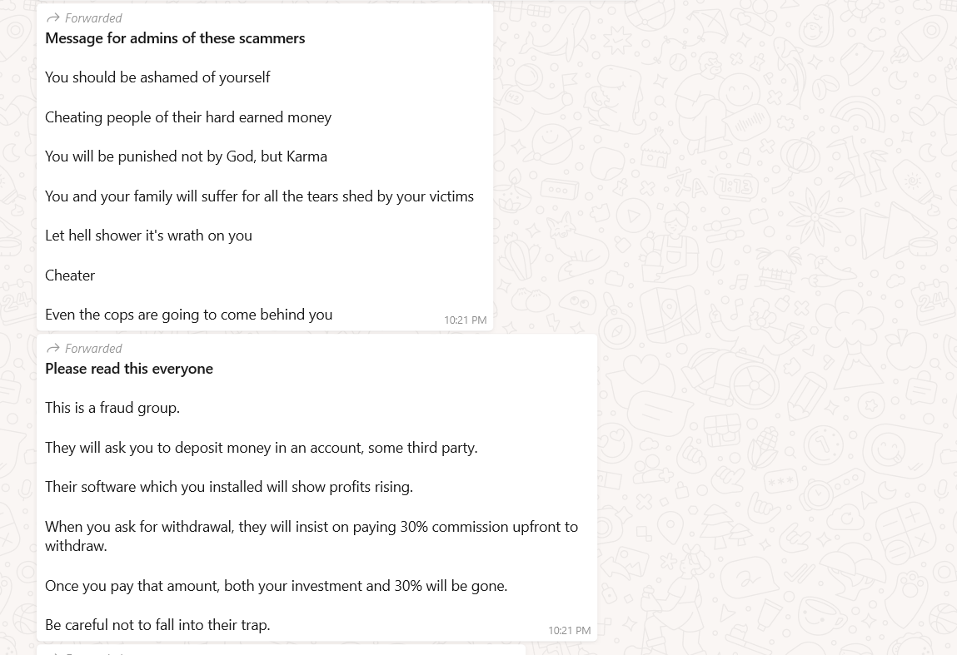Click the 10:21 PM timestamp of the fraud warning message
This screenshot has width=957, height=655.
tap(569, 630)
